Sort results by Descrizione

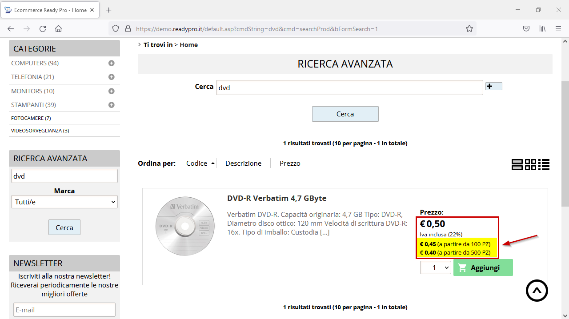pos(244,163)
